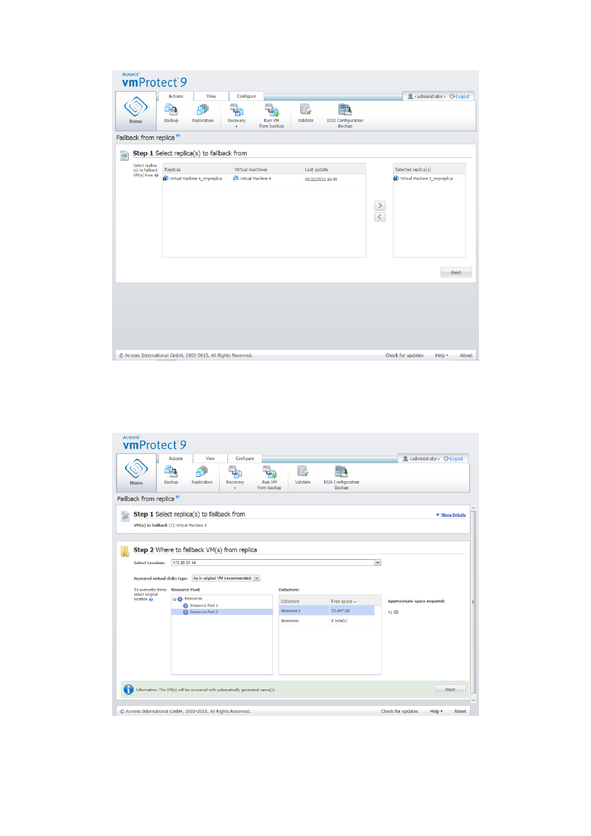
Task: Click Check for updates in lower footer
Action: pyautogui.click(x=399, y=711)
